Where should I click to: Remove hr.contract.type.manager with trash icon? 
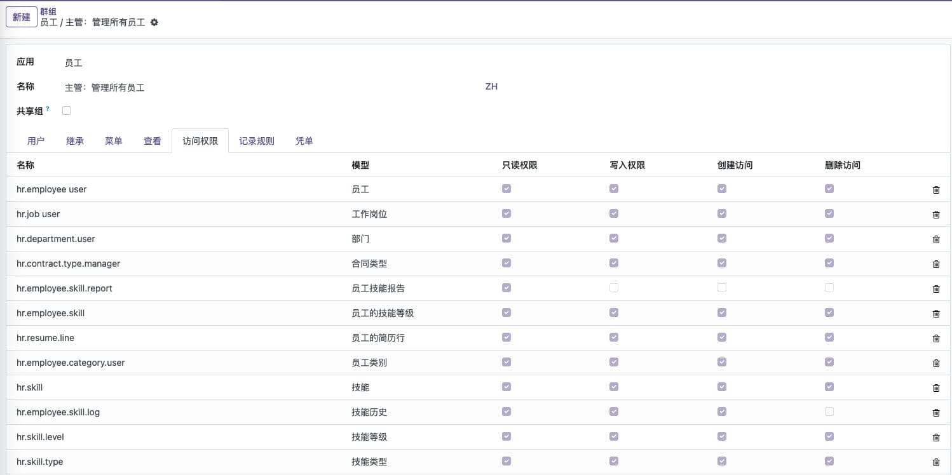pos(935,264)
